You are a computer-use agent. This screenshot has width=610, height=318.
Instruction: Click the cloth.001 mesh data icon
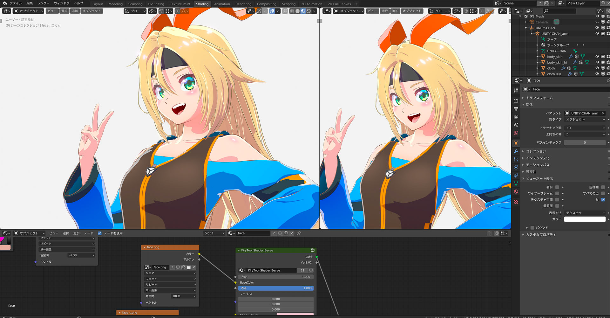point(581,74)
